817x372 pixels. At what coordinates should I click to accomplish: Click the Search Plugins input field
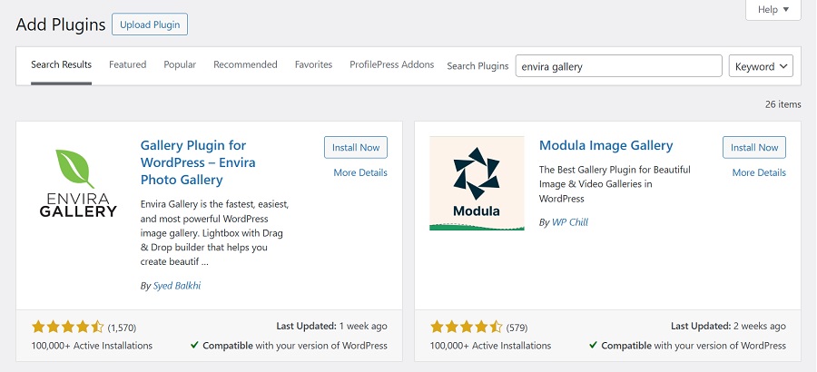point(618,66)
